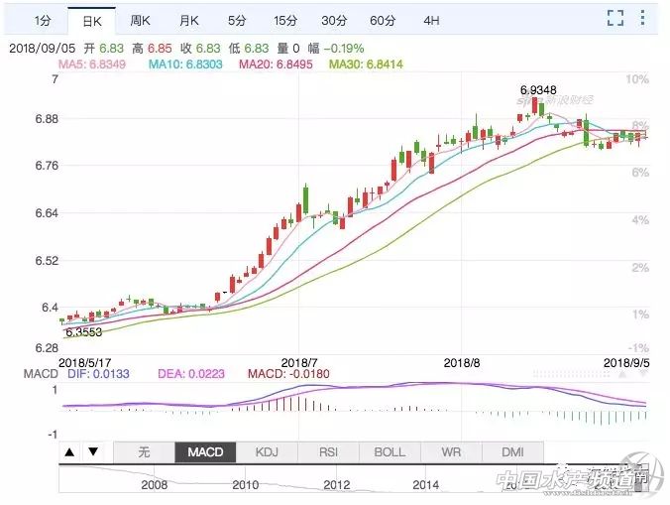The width and height of the screenshot is (670, 505).
Task: Click the down arrow beside indicator tabs
Action: [92, 452]
